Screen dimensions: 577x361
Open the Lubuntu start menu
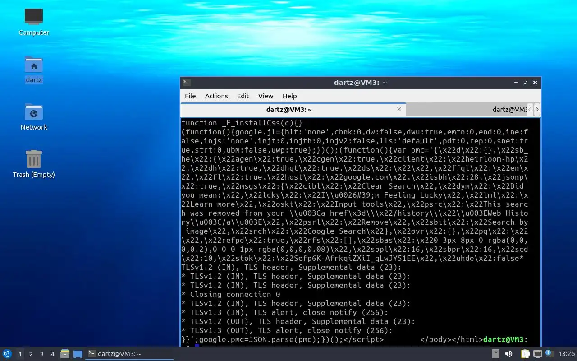coord(7,354)
